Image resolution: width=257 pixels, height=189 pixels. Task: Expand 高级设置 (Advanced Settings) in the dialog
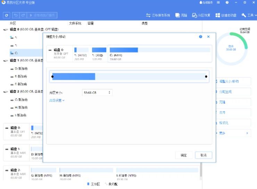57,101
